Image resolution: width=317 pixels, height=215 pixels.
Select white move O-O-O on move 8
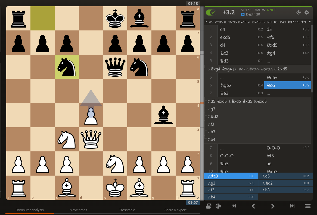point(241,156)
